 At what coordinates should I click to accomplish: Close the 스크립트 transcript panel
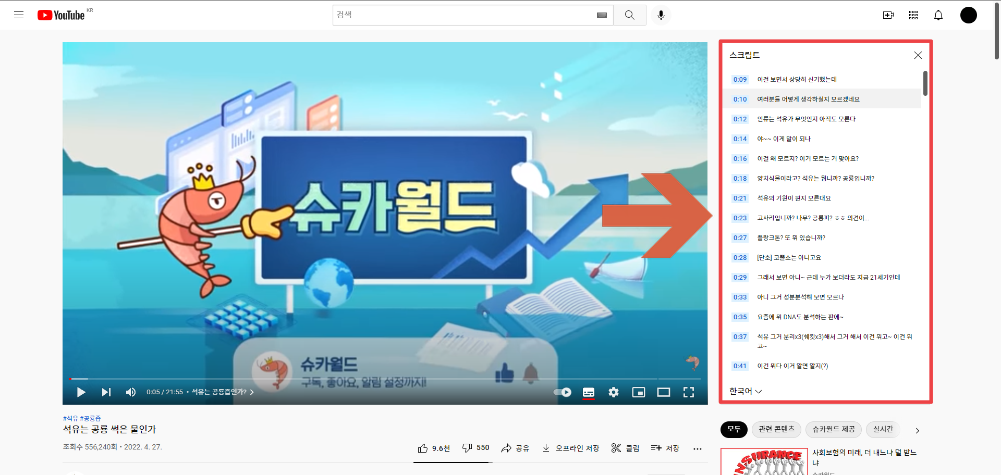coord(918,55)
